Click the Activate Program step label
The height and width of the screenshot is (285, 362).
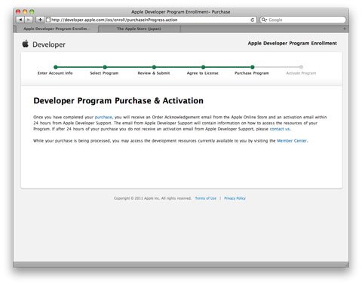tap(301, 73)
